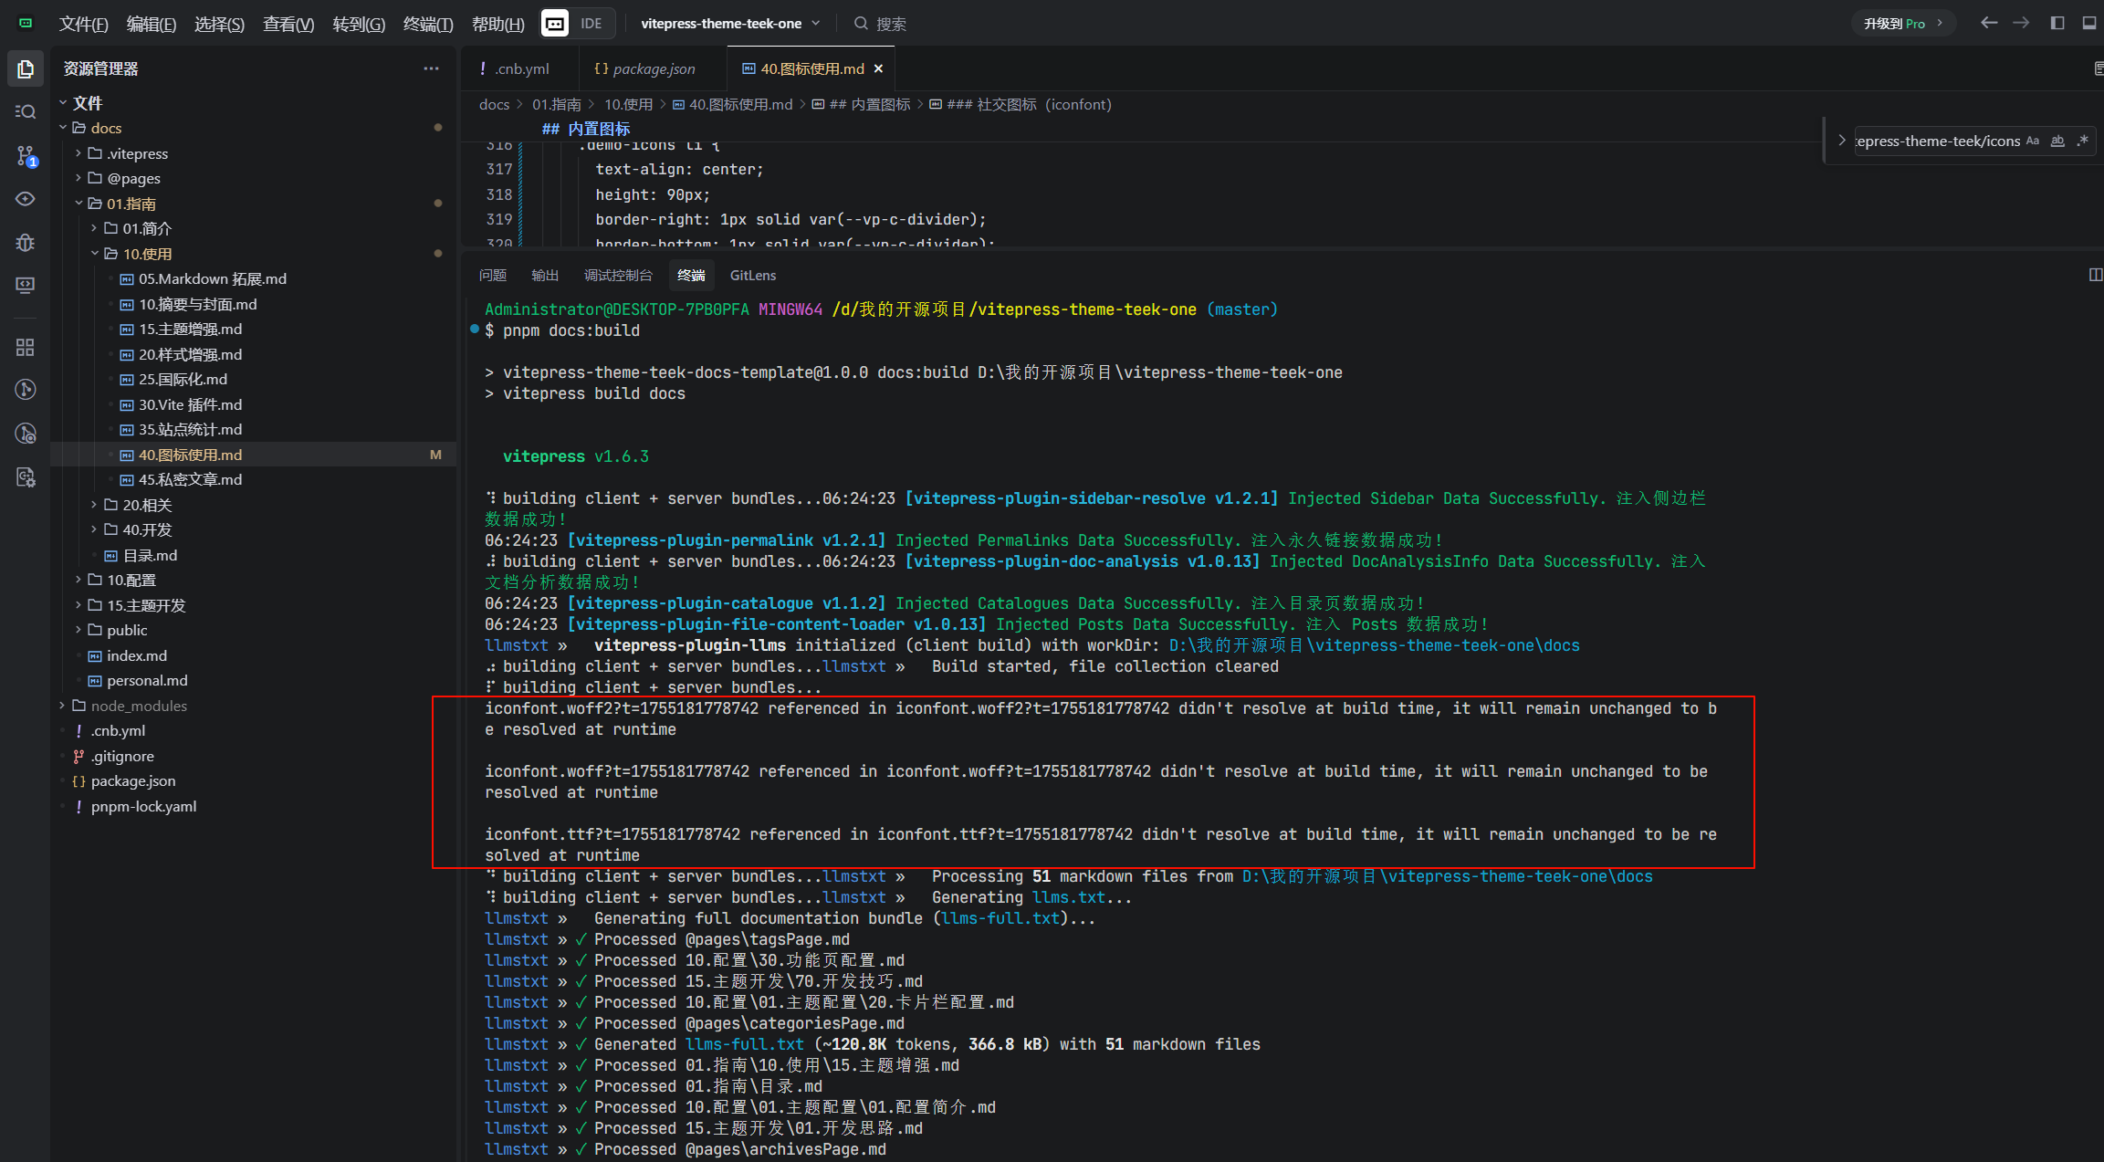Screen dimensions: 2104x1162
Task: Click the Explorer files icon in the activity bar
Action: pyautogui.click(x=26, y=68)
